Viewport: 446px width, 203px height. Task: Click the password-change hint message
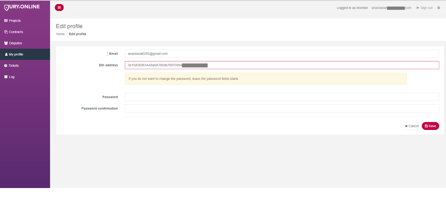266,79
